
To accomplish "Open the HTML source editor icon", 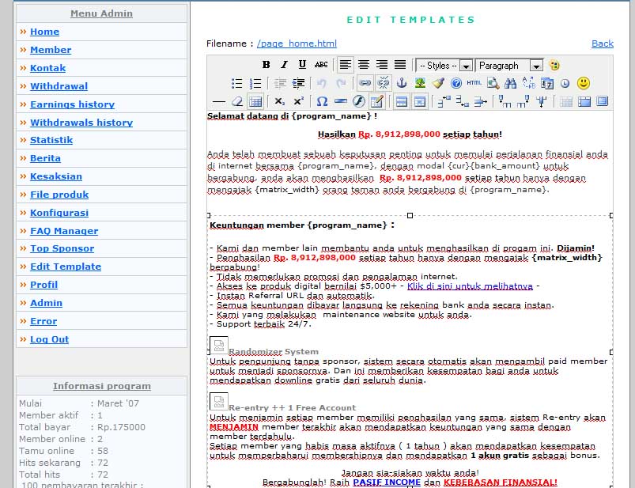I will point(474,83).
